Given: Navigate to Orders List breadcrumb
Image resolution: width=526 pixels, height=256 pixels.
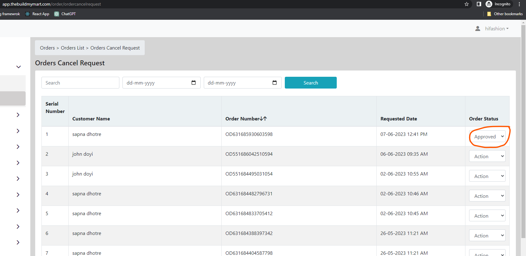Looking at the screenshot, I should pyautogui.click(x=72, y=48).
